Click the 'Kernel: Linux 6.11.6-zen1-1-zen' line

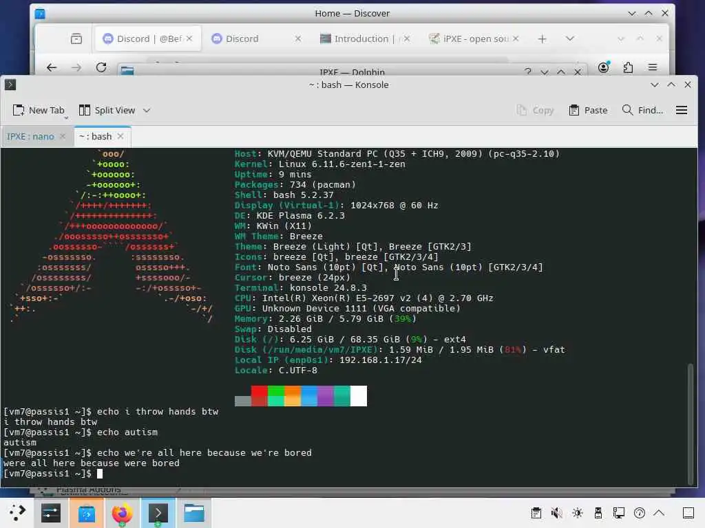(x=319, y=164)
